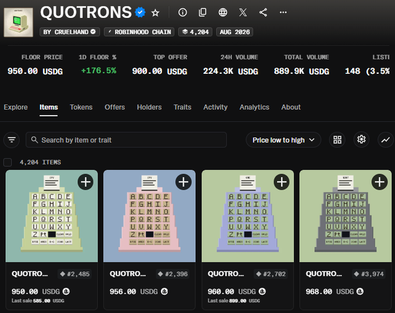Open the Traits tab
Viewport: 395px width, 313px height.
point(182,107)
